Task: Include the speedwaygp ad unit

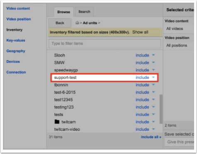Action: click(142, 70)
